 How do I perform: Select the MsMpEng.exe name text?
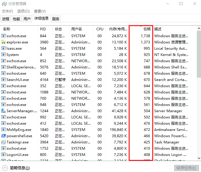19,130
